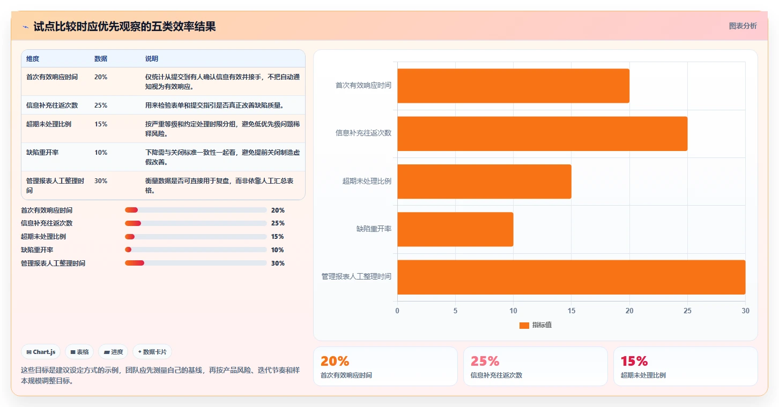The width and height of the screenshot is (779, 407).
Task: Click the 维度 column header in the table
Action: point(33,58)
